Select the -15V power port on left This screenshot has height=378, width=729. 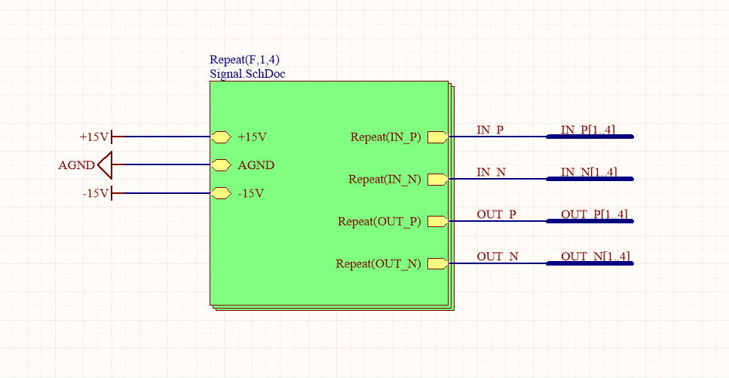click(98, 193)
